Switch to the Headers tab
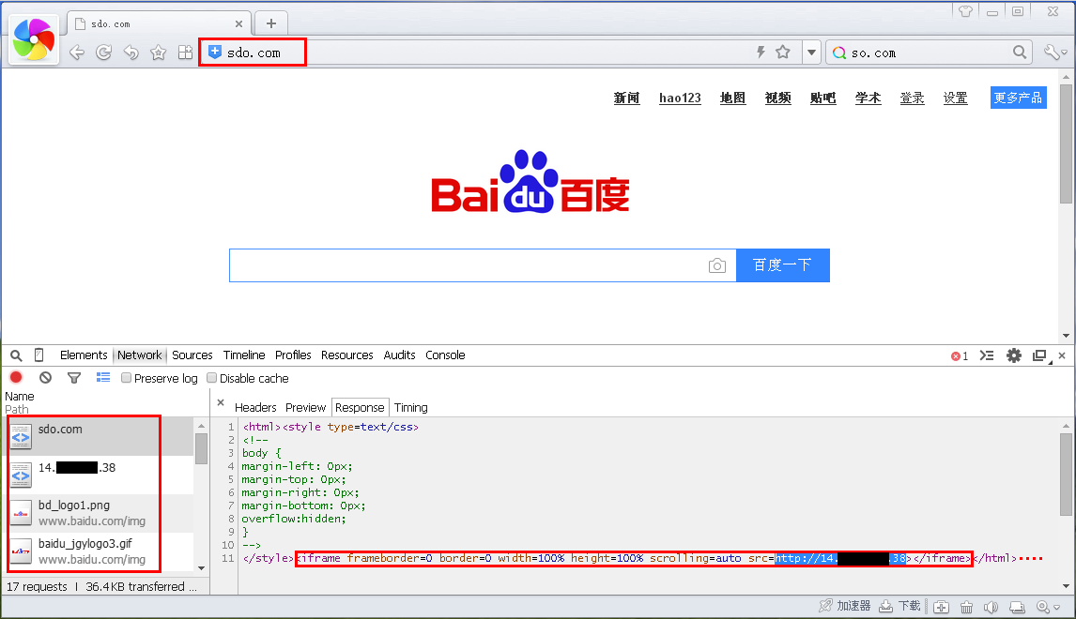Viewport: 1076px width, 619px height. [255, 407]
